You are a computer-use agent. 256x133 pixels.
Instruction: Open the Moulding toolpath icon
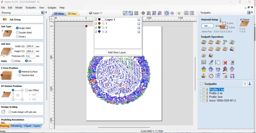(232, 49)
